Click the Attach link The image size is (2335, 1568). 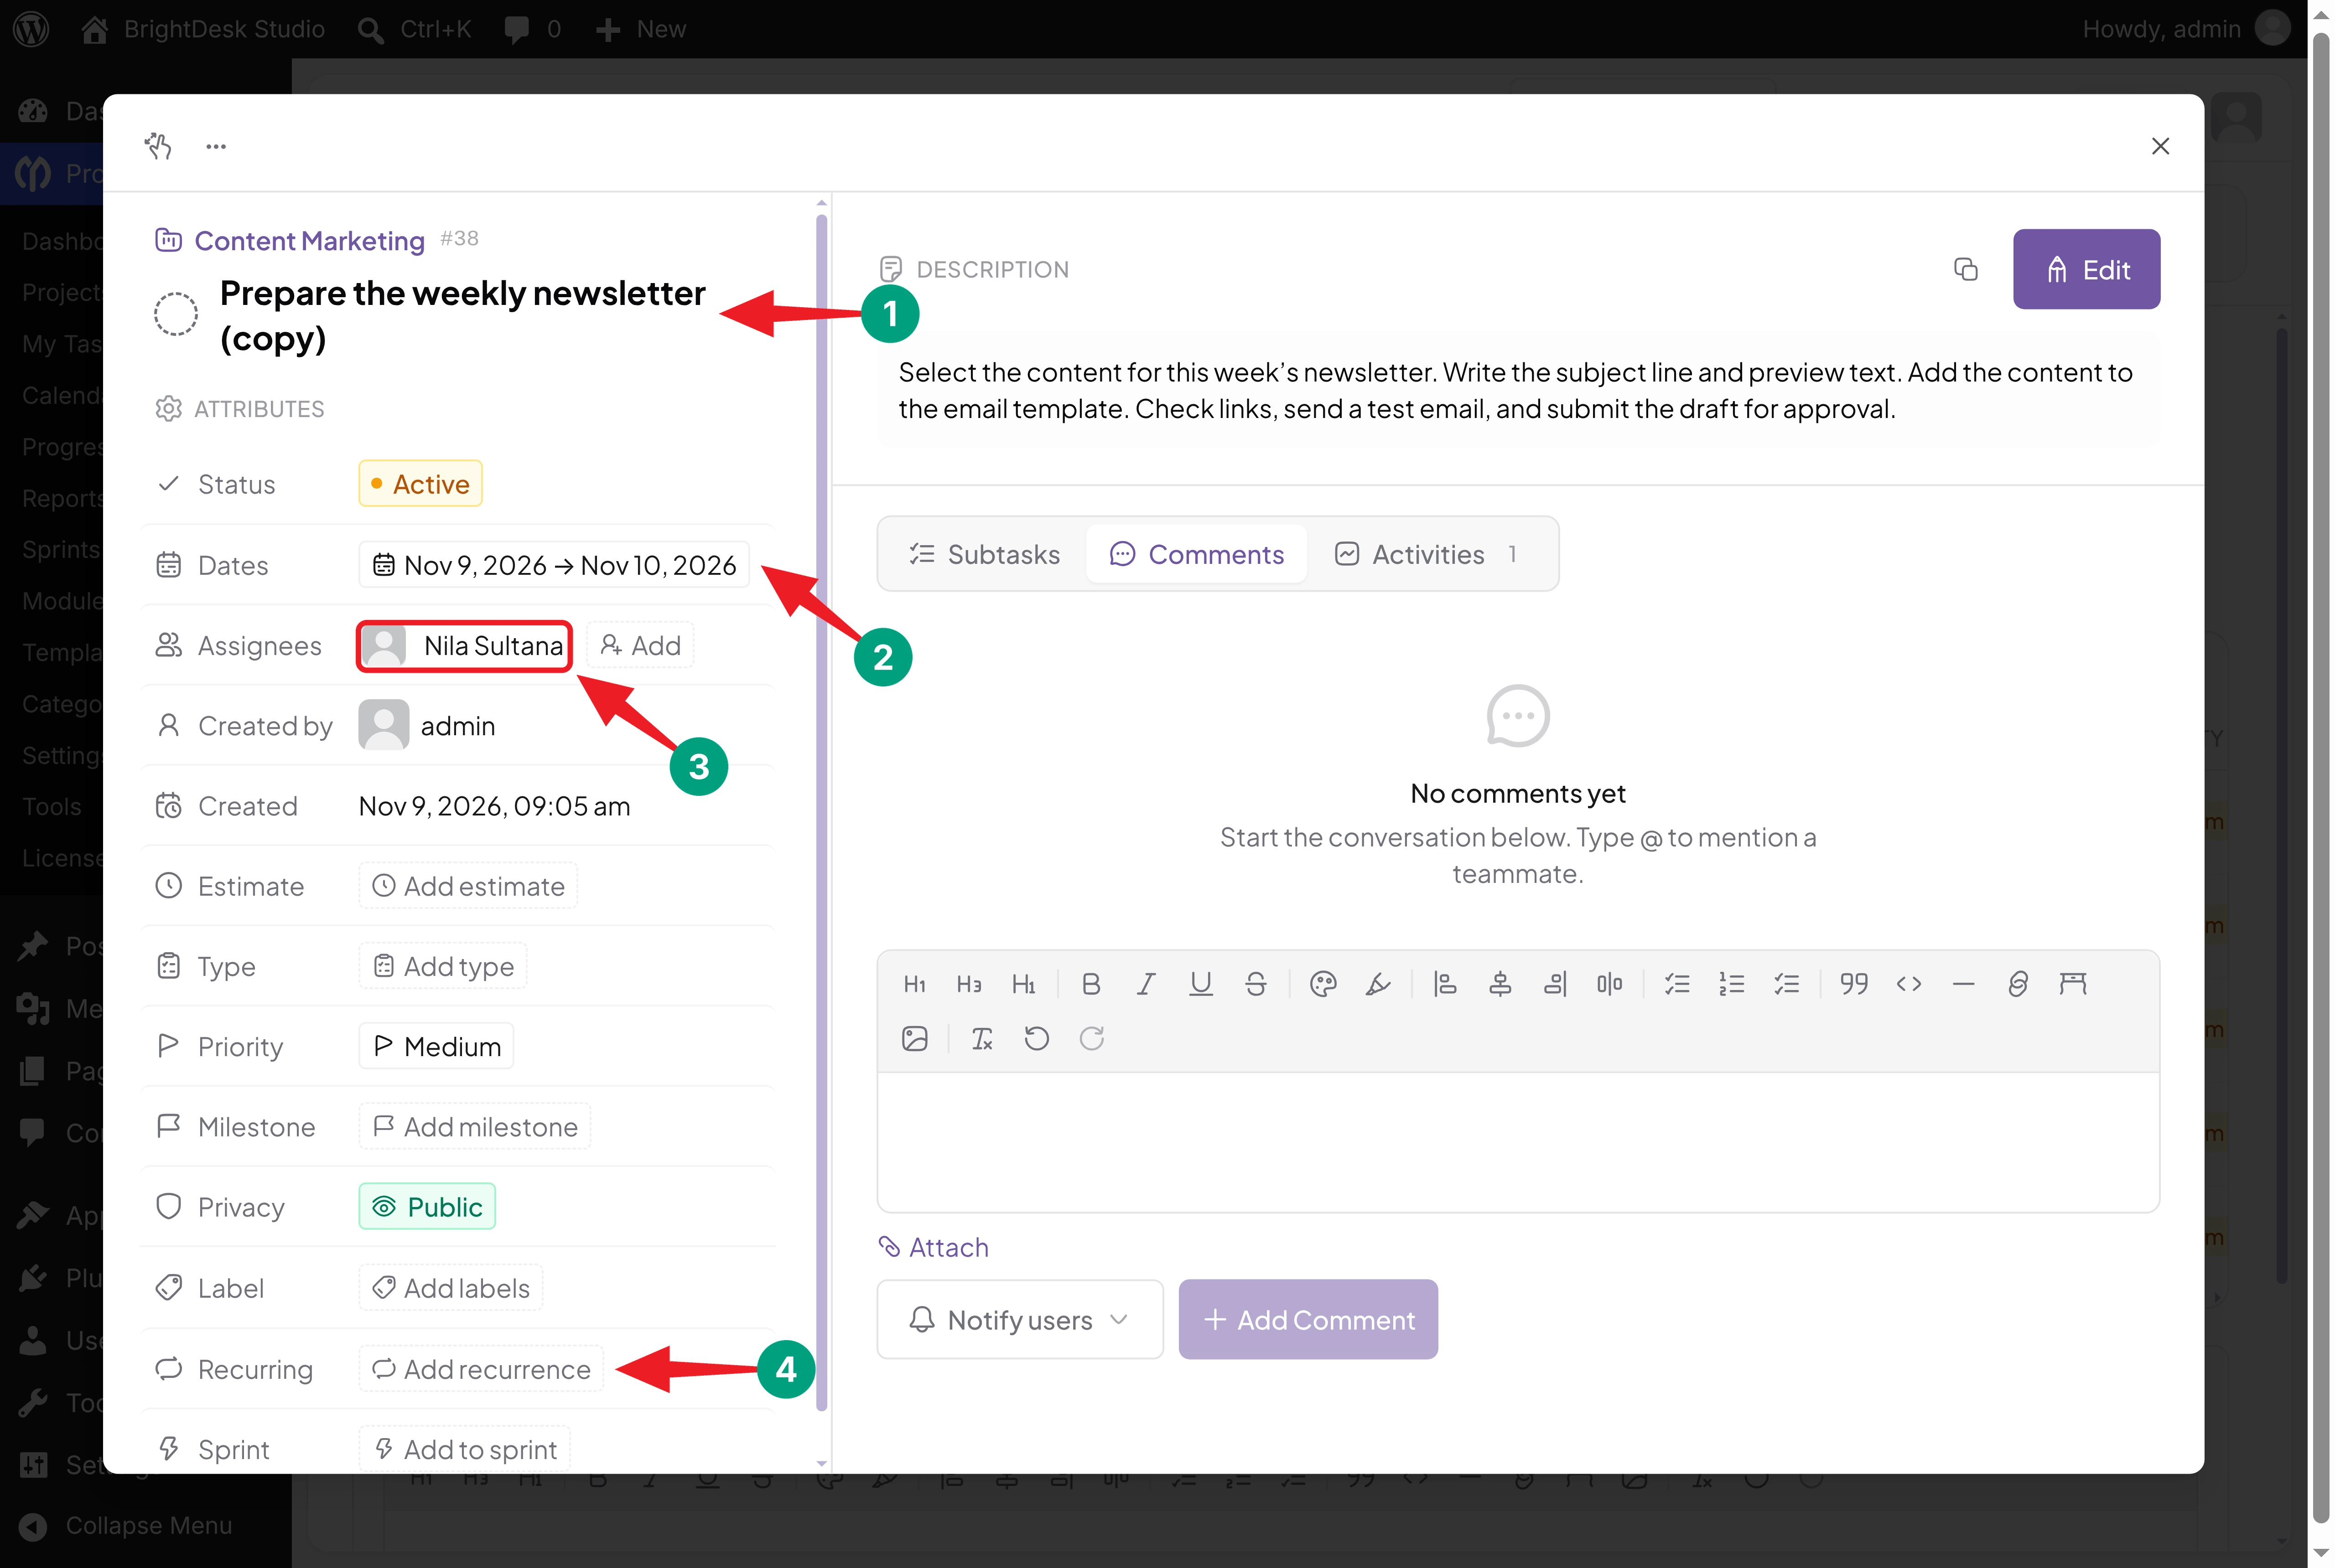click(934, 1247)
